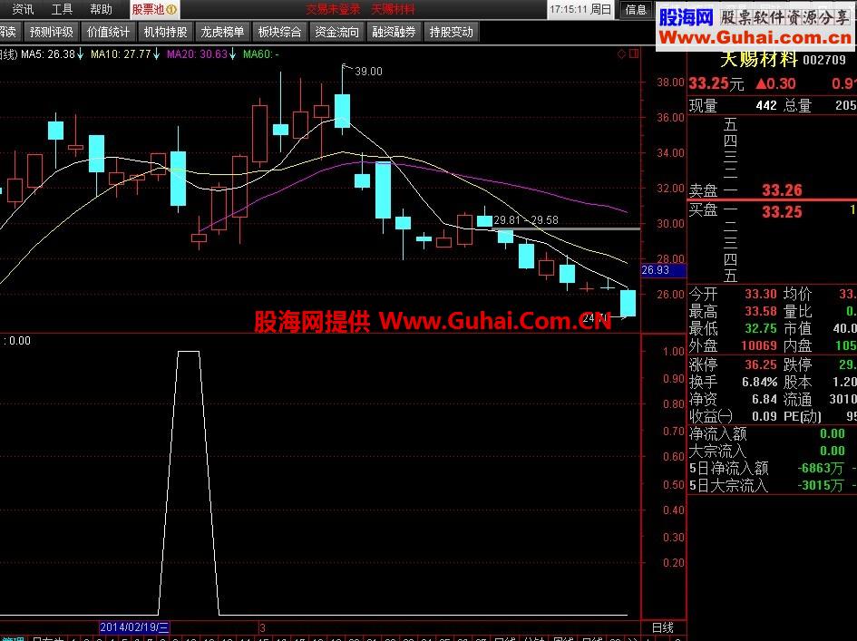Click the 换手 value 6.84%
857x641 pixels.
click(x=759, y=382)
